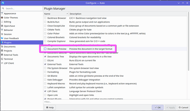This screenshot has height=111, width=190.
Task: Click Cancel to discard changes
Action: pyautogui.click(x=183, y=107)
